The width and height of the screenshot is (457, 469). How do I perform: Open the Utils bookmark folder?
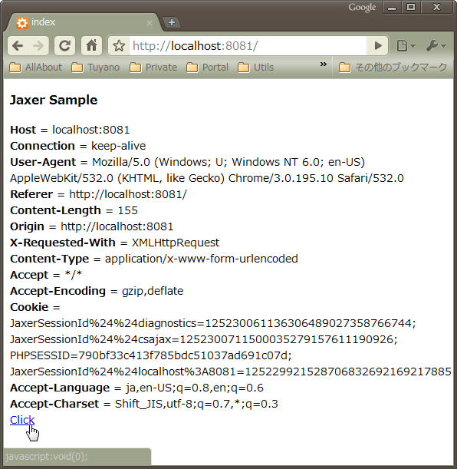point(255,68)
